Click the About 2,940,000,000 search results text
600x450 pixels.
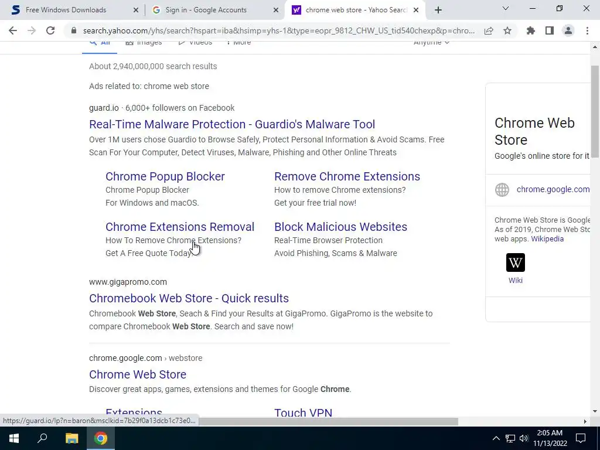[153, 66]
